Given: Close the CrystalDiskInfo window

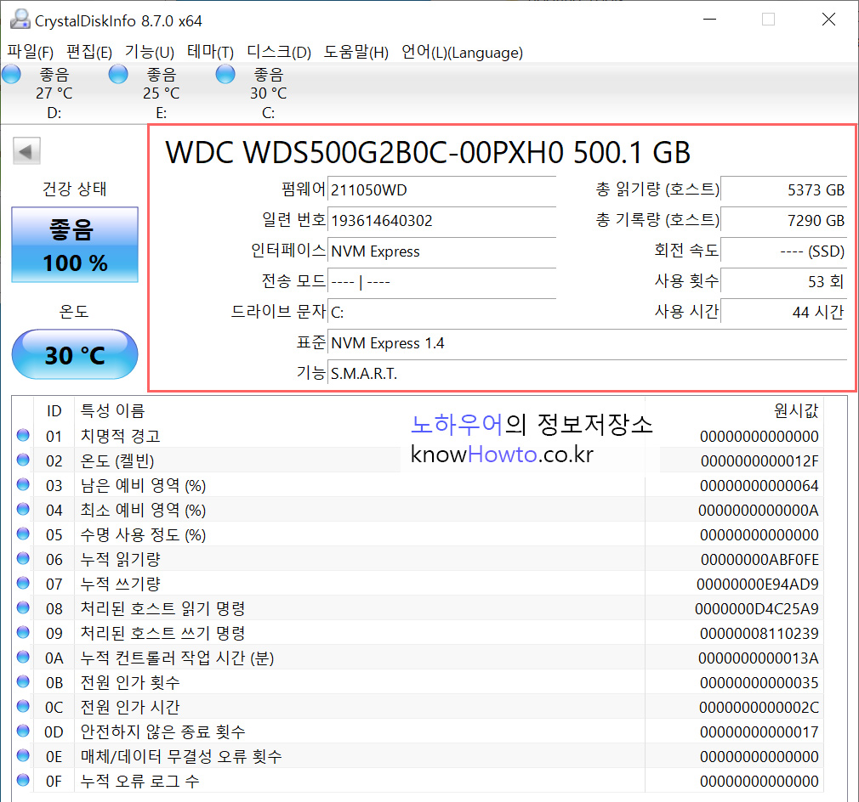Looking at the screenshot, I should (x=829, y=20).
